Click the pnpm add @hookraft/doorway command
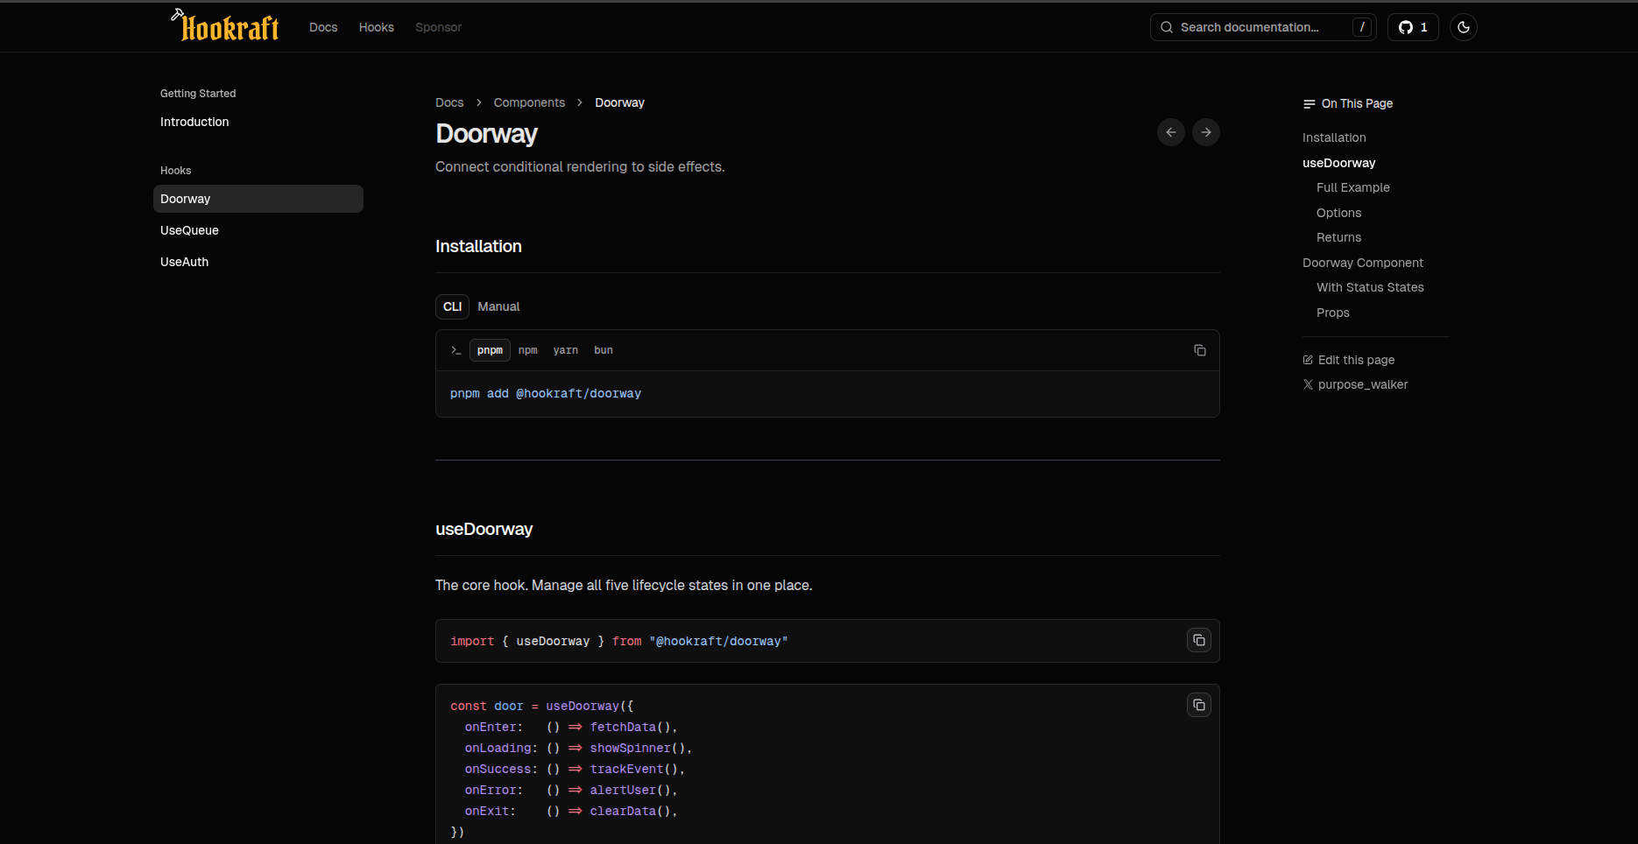This screenshot has height=844, width=1638. (546, 394)
